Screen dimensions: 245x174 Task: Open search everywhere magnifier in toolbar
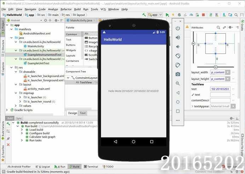pos(236,15)
